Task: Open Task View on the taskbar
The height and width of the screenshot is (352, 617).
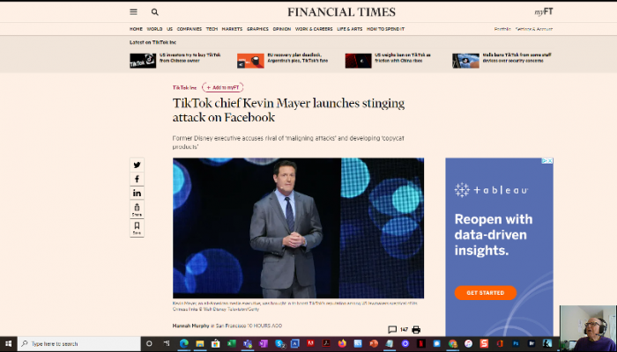Action: (167, 343)
